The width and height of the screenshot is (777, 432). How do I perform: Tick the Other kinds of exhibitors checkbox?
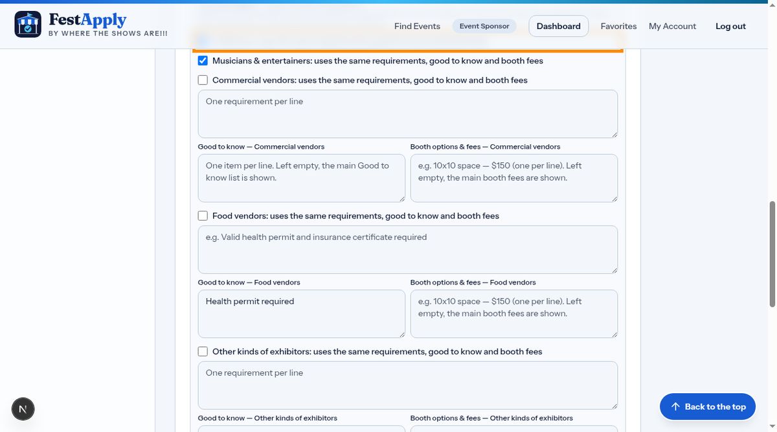pos(203,352)
